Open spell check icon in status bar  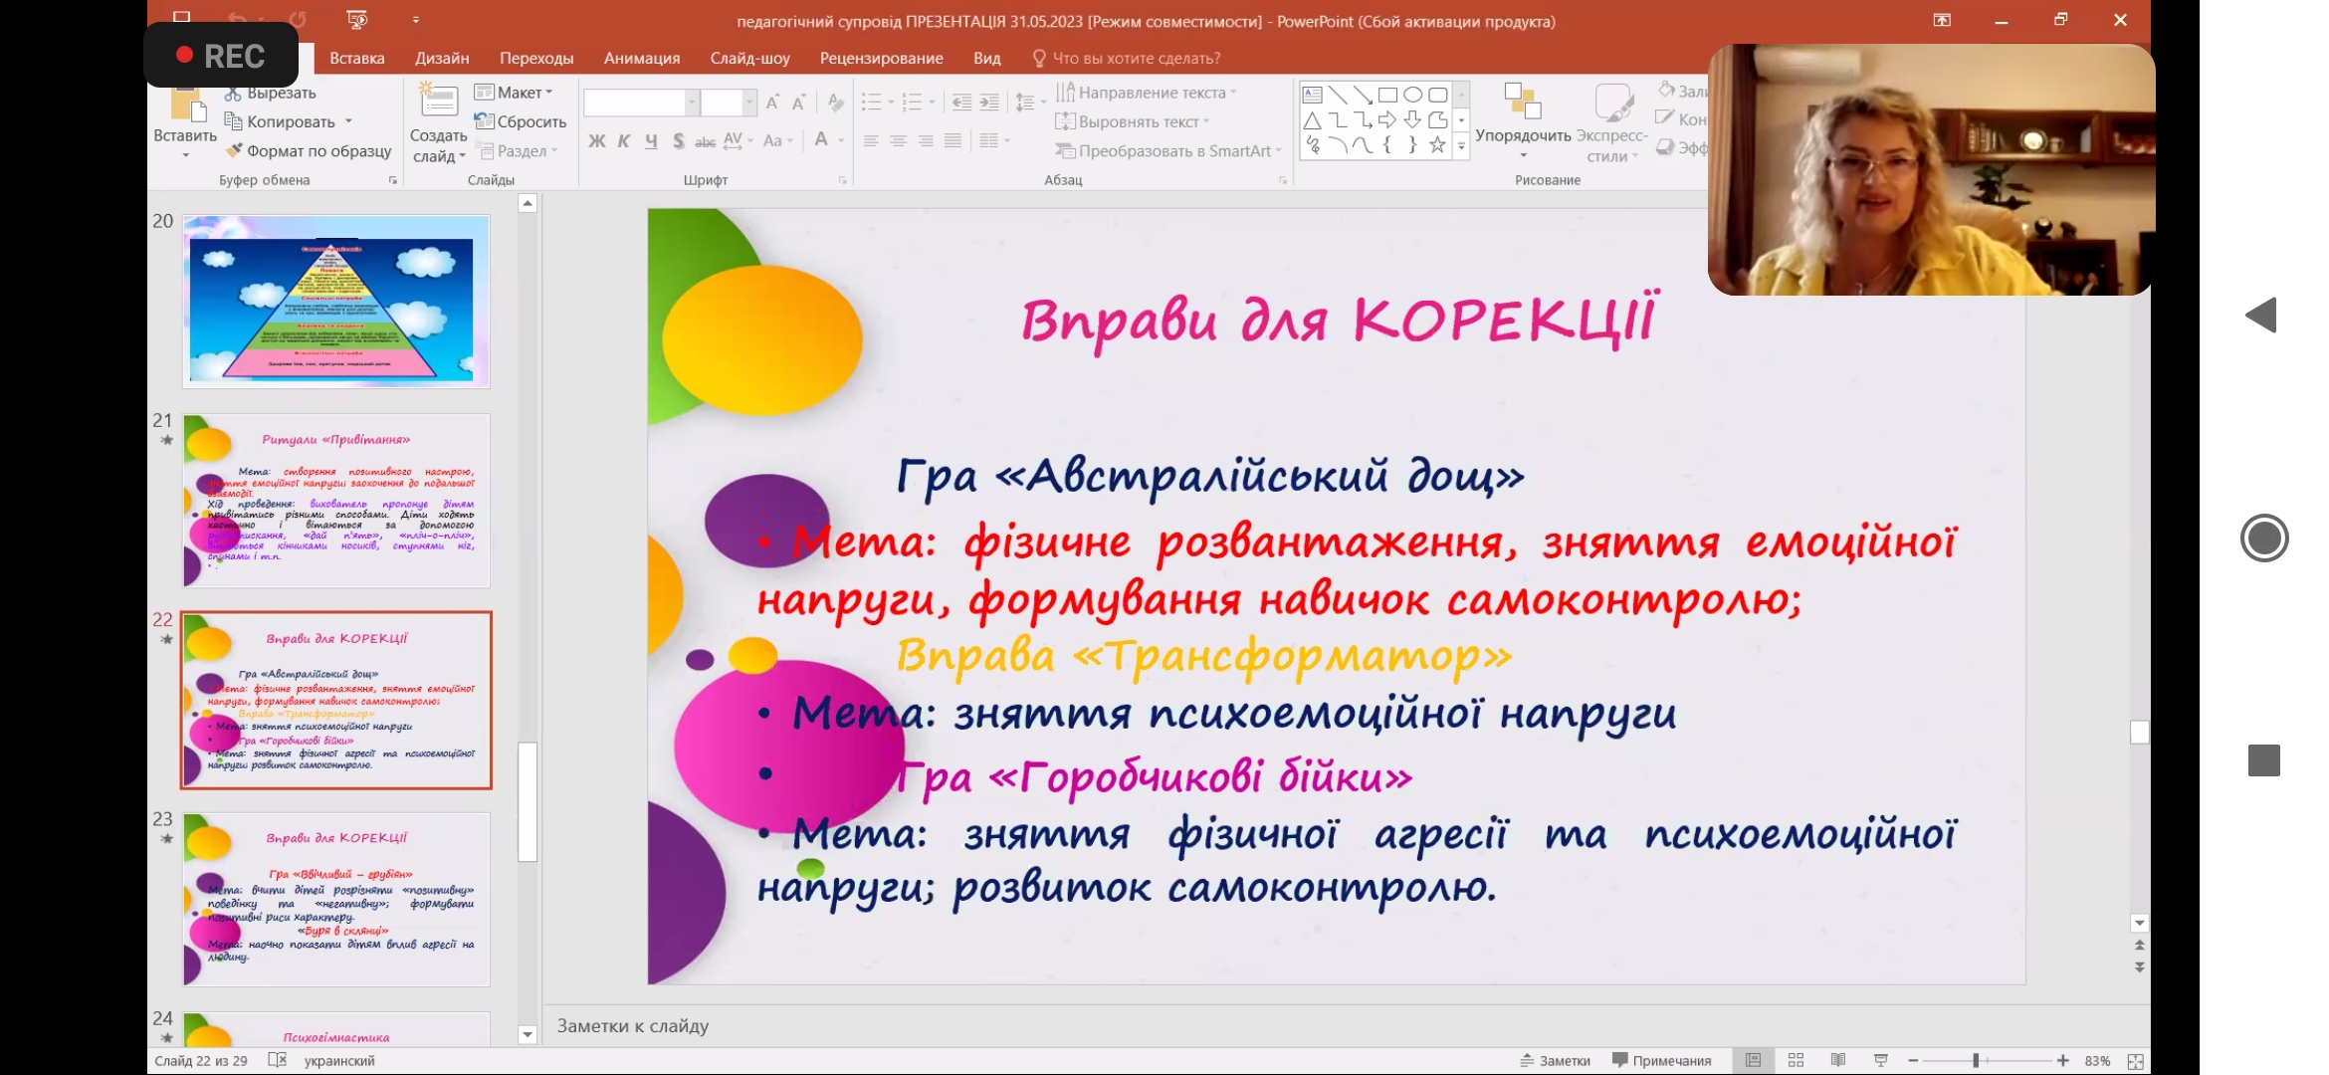pyautogui.click(x=278, y=1060)
